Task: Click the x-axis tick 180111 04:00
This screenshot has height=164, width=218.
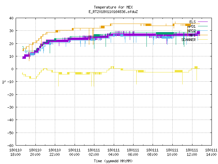Action: point(113,152)
